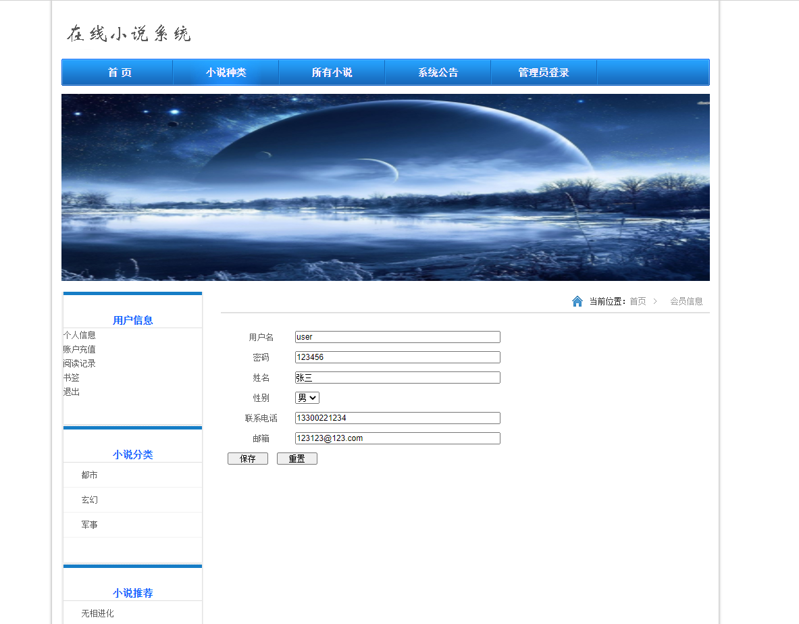Screen dimensions: 799x624
Task: Click the 重置 reset button
Action: pos(297,458)
